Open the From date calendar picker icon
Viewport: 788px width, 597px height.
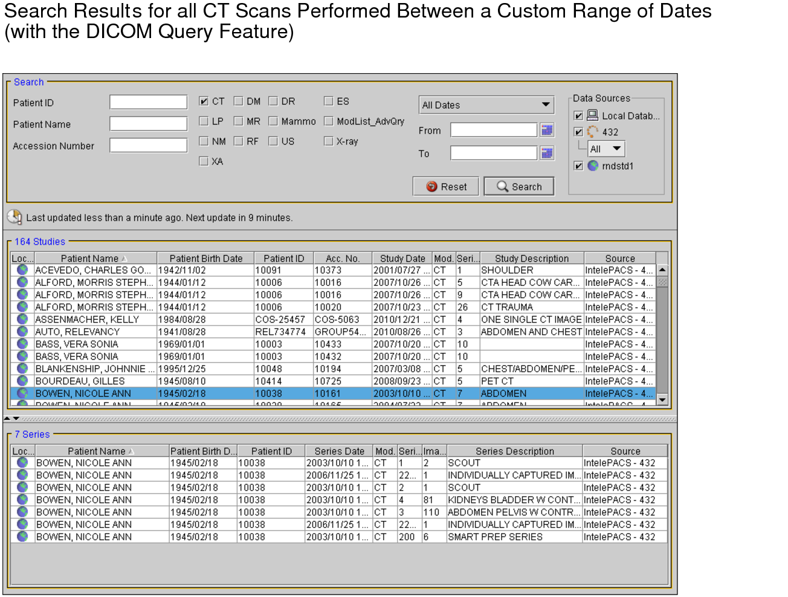tap(546, 130)
